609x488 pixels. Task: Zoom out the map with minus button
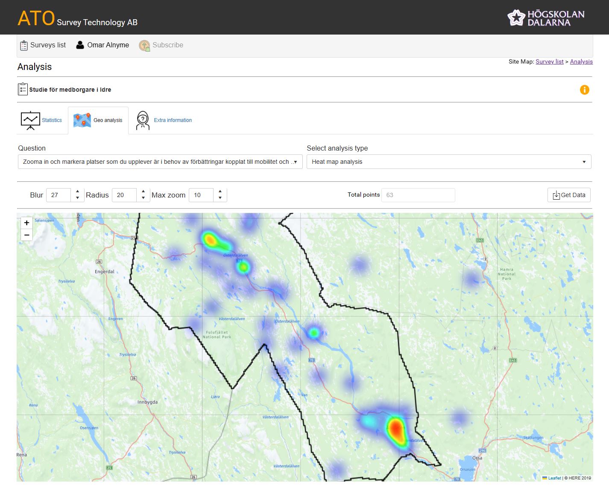pyautogui.click(x=27, y=235)
